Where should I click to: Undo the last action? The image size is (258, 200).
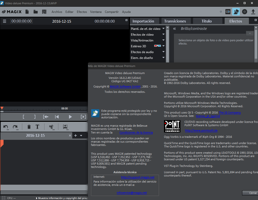(6, 127)
